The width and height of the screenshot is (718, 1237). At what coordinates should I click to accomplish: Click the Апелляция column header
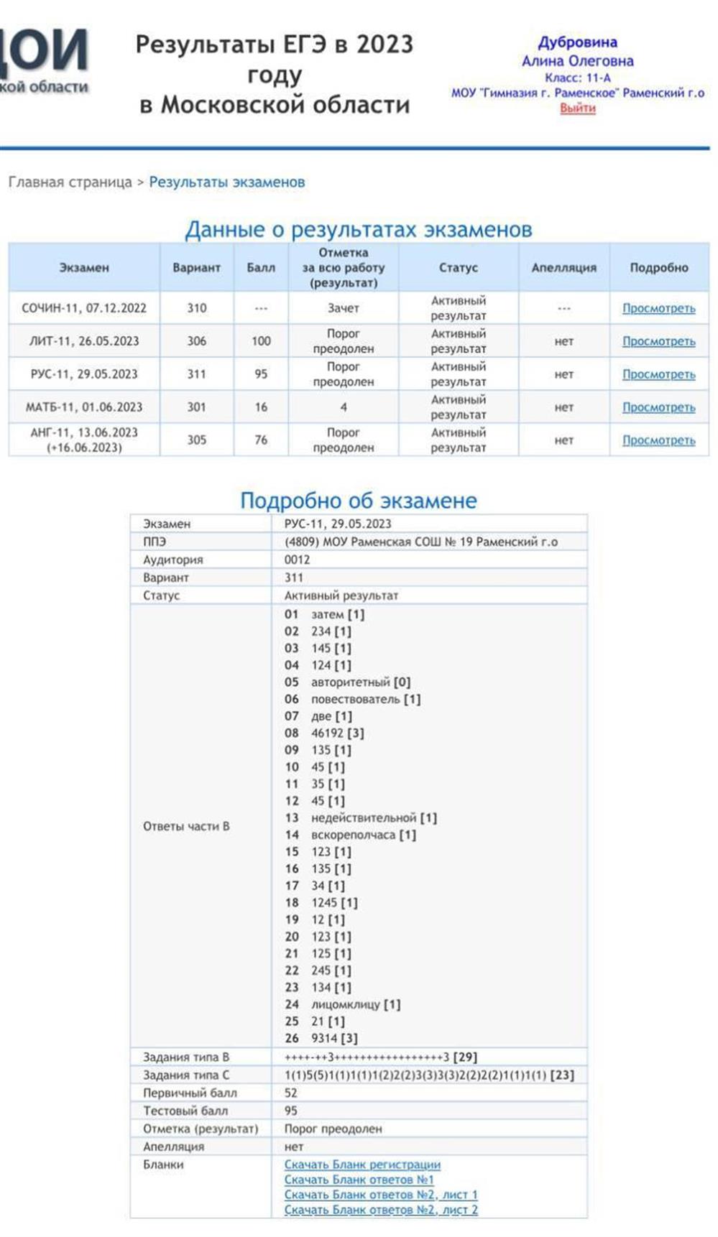(564, 267)
